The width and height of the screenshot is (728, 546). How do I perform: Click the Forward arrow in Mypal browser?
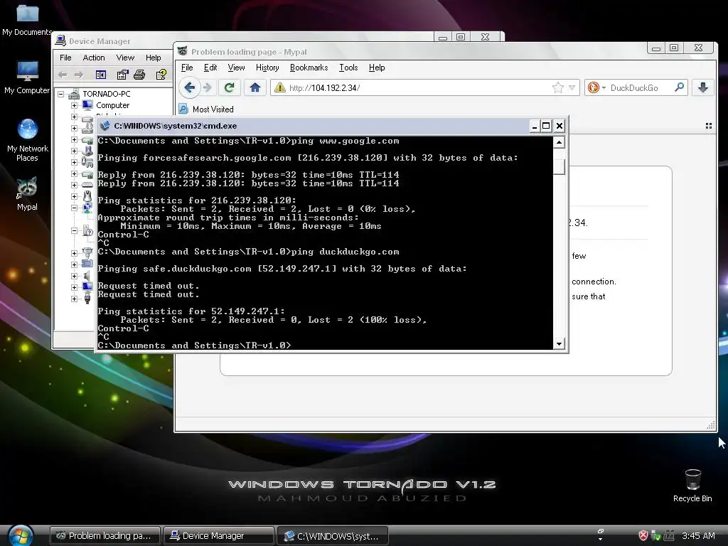pyautogui.click(x=208, y=87)
